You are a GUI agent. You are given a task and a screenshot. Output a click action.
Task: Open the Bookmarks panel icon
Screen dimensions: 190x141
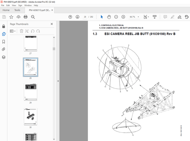tap(4, 42)
